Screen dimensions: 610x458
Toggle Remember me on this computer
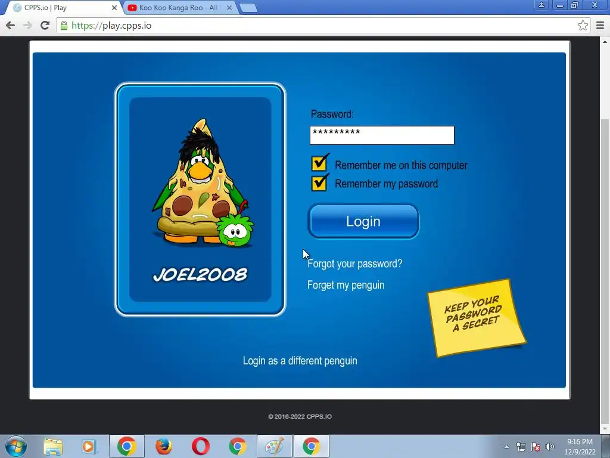tap(319, 163)
